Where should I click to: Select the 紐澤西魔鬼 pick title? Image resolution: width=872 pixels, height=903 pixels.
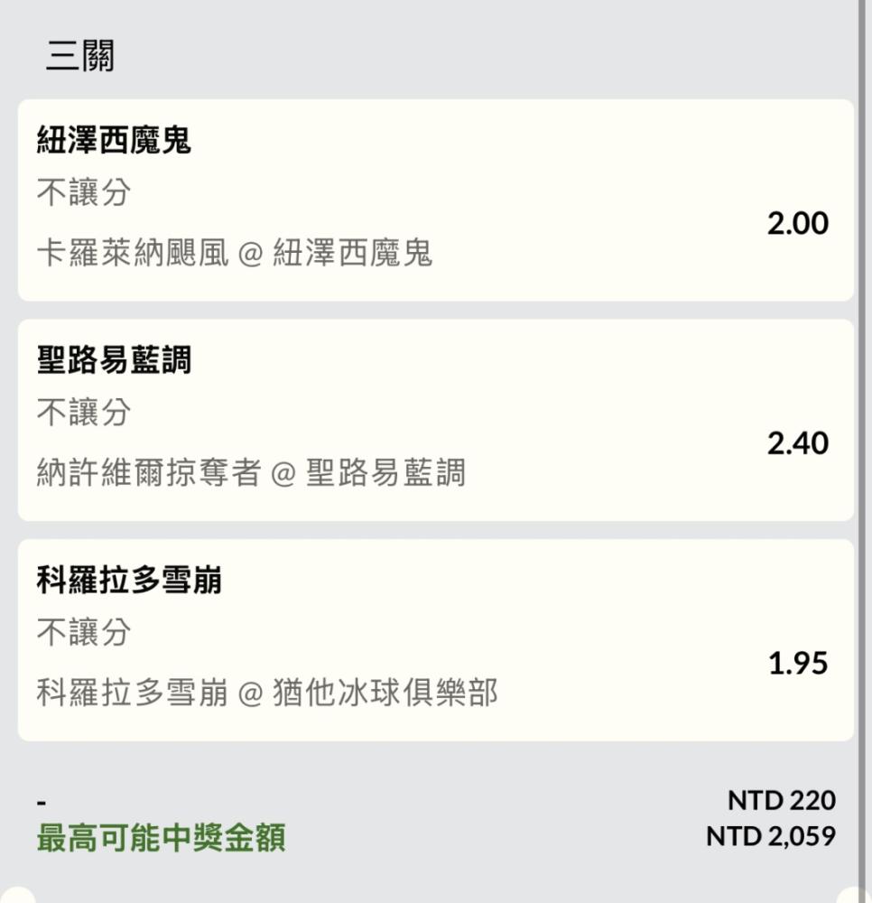point(114,140)
